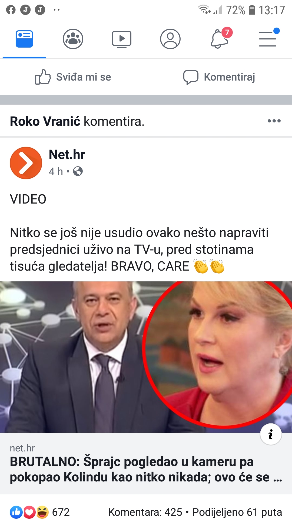Open Komentara: 425 comments
The image size is (292, 519).
coord(145,512)
